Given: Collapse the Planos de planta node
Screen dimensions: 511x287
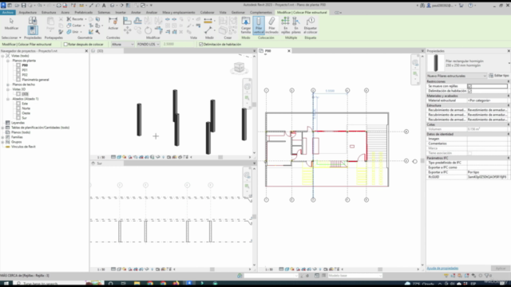Looking at the screenshot, I should (8, 61).
